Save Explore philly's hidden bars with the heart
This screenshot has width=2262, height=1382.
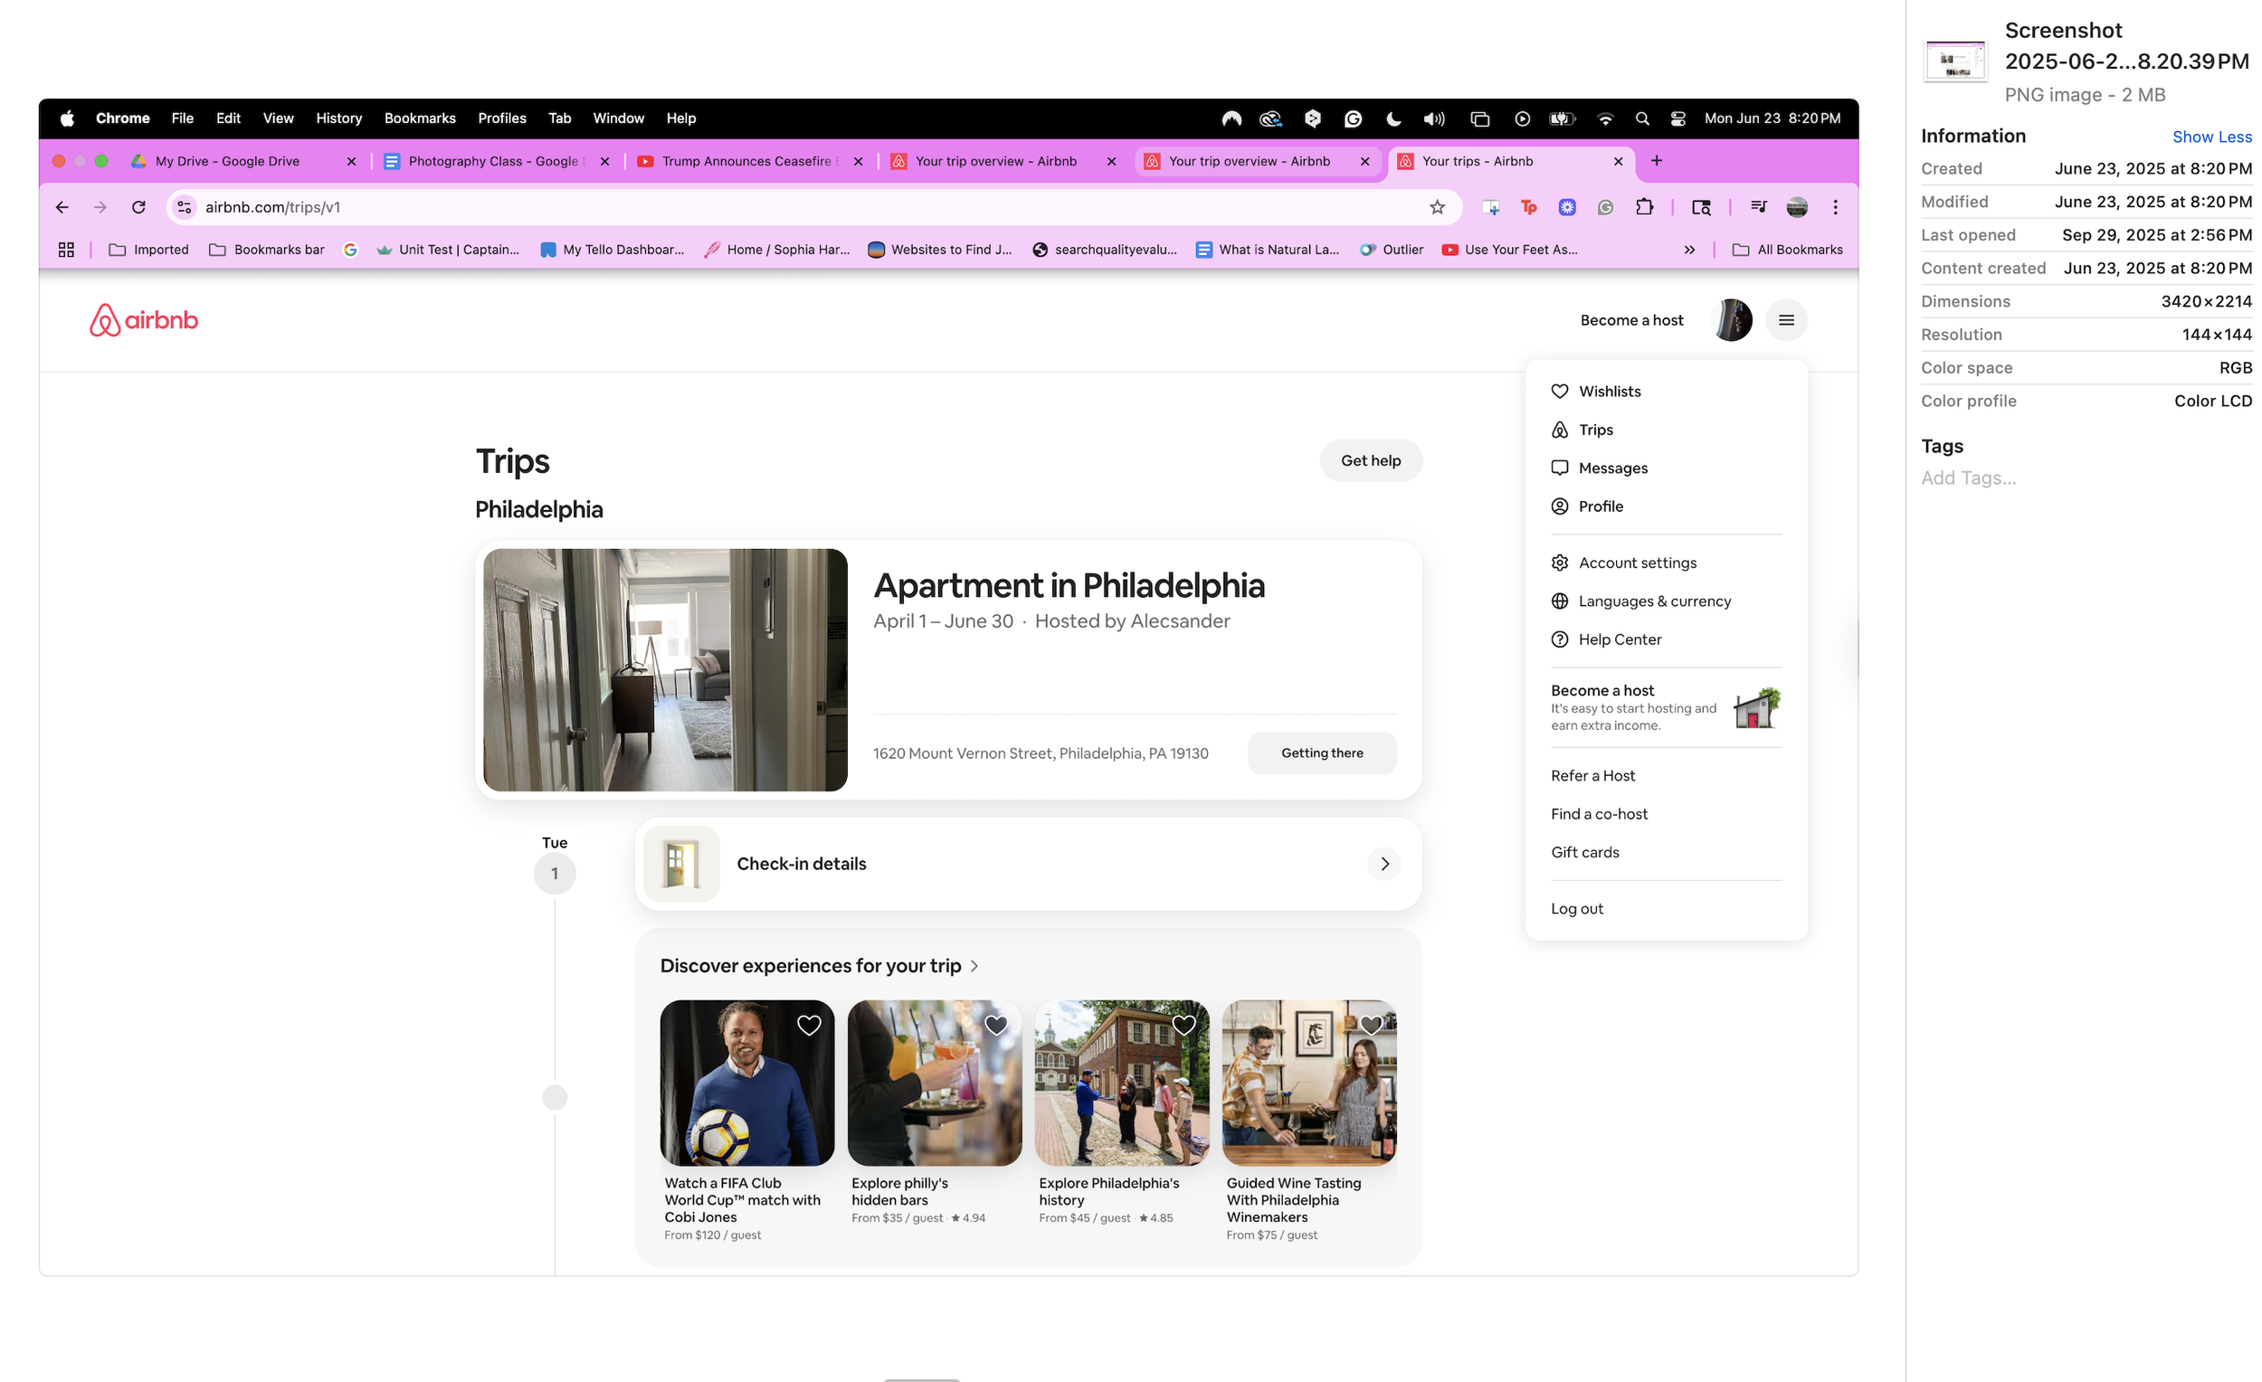pyautogui.click(x=995, y=1025)
